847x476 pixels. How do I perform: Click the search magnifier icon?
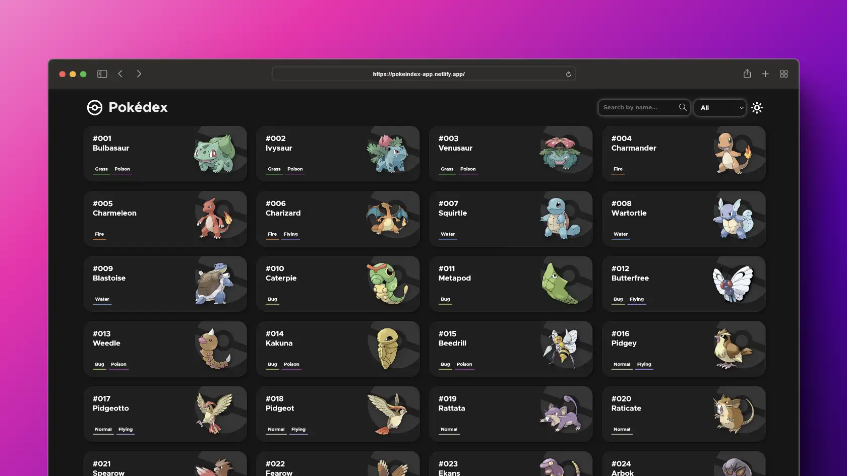point(682,107)
